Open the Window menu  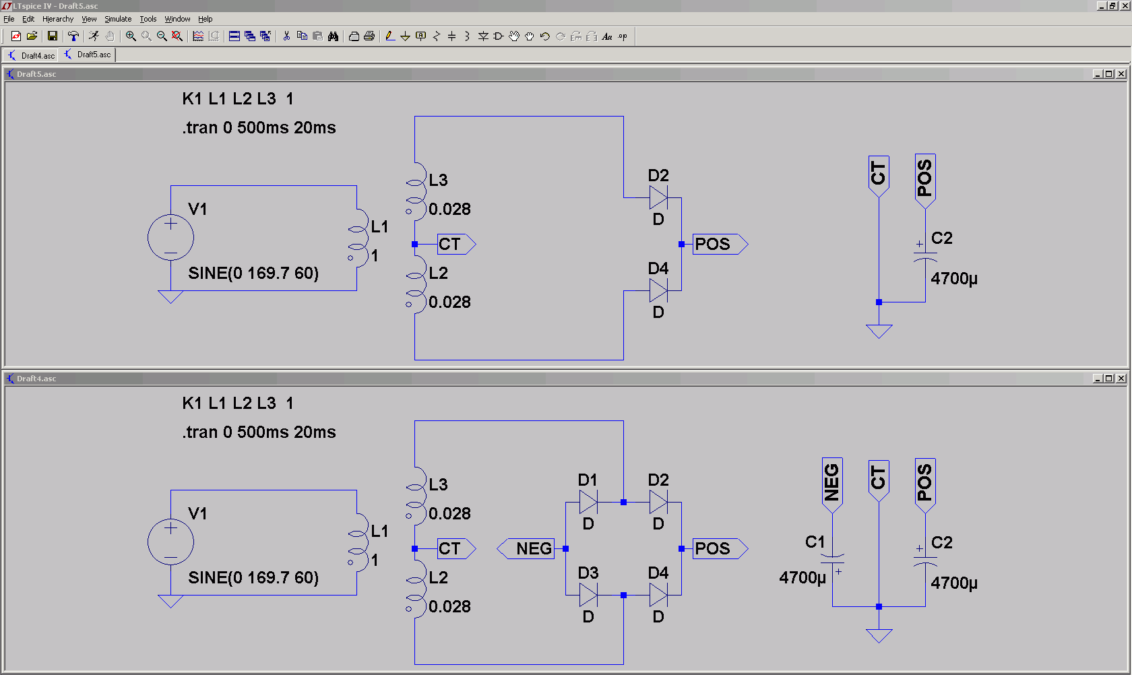point(177,19)
